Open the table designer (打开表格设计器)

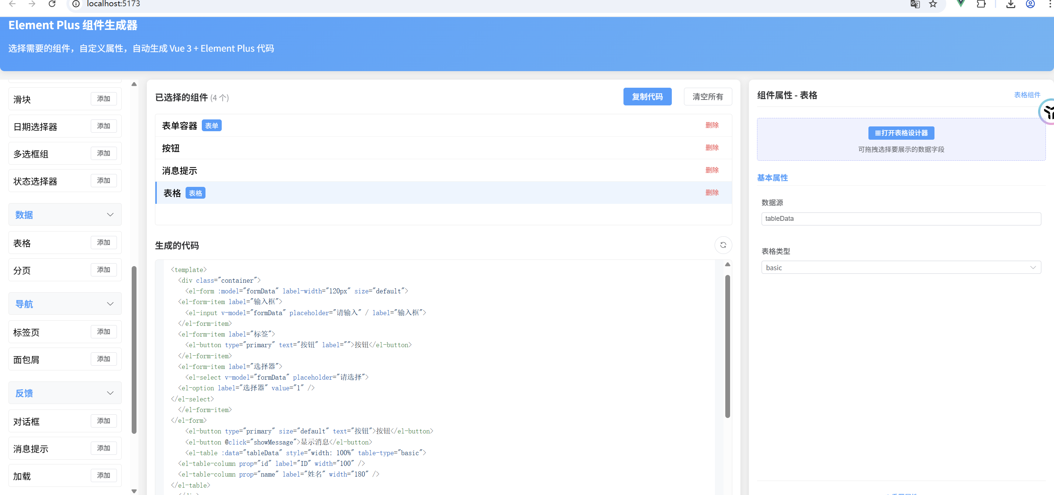click(901, 133)
